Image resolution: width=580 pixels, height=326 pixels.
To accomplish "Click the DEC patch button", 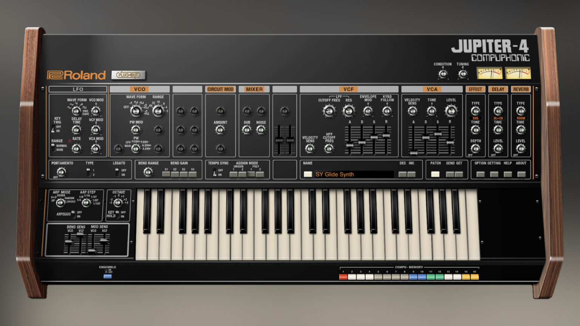I will tap(403, 174).
